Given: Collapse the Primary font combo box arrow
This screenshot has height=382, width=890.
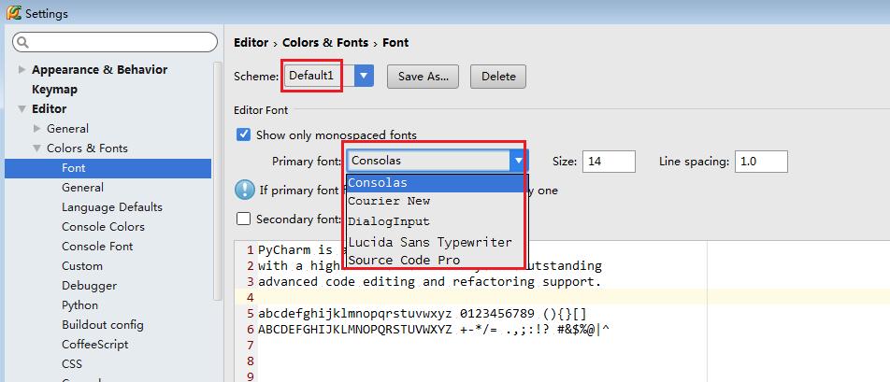Looking at the screenshot, I should (x=519, y=161).
